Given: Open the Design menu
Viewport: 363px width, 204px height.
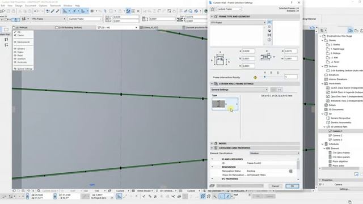Looking at the screenshot, I should tap(19, 6).
